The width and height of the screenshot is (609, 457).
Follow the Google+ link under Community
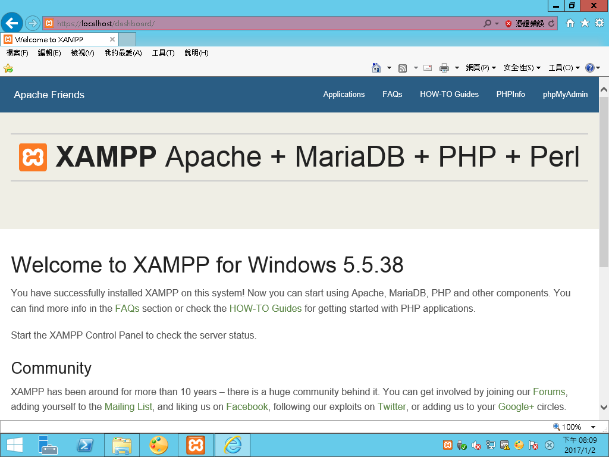[x=516, y=407]
